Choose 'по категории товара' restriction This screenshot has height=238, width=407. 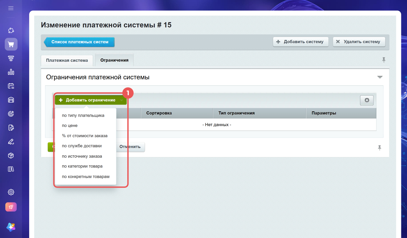(x=82, y=166)
